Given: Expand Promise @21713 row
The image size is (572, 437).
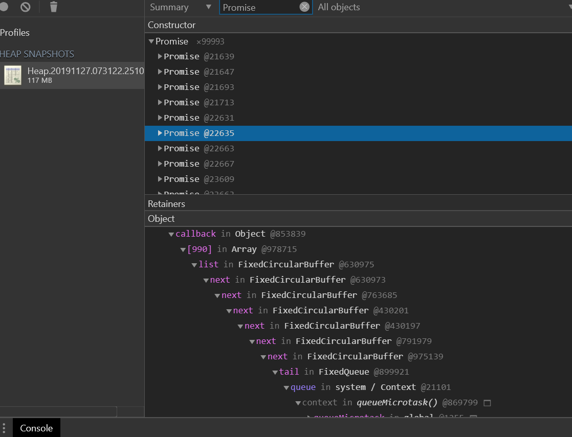Looking at the screenshot, I should point(160,102).
